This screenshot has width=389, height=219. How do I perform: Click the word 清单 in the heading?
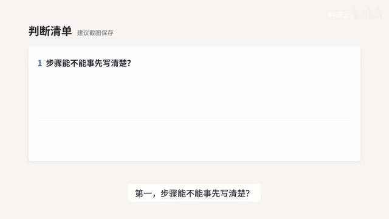point(61,31)
